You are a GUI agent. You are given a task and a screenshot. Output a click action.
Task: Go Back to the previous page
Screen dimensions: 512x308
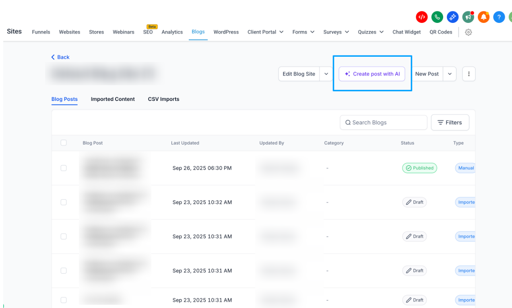[x=60, y=57]
